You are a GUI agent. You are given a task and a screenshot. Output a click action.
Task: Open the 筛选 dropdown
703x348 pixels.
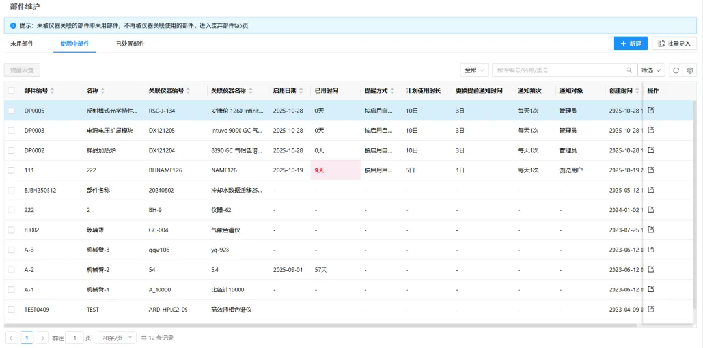tap(650, 70)
